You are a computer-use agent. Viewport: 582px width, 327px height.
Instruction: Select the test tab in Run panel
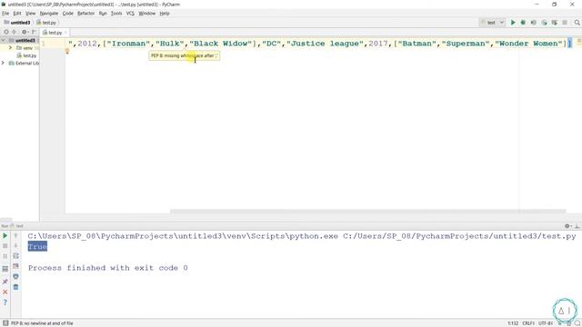coord(16,226)
